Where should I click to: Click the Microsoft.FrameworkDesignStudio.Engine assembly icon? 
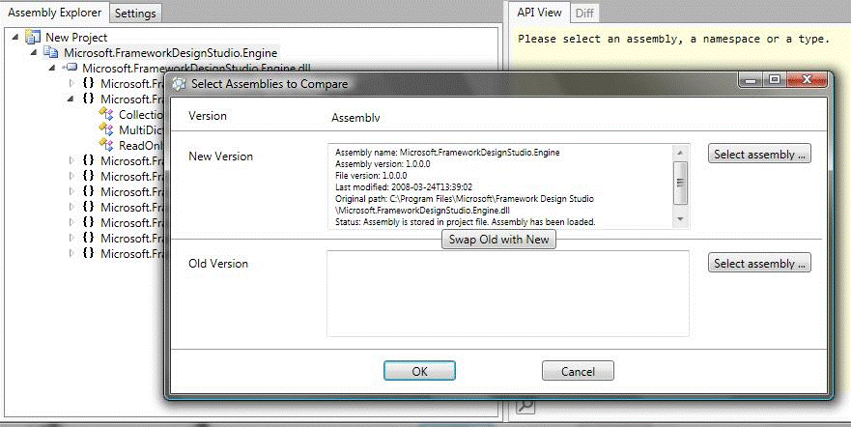[52, 52]
